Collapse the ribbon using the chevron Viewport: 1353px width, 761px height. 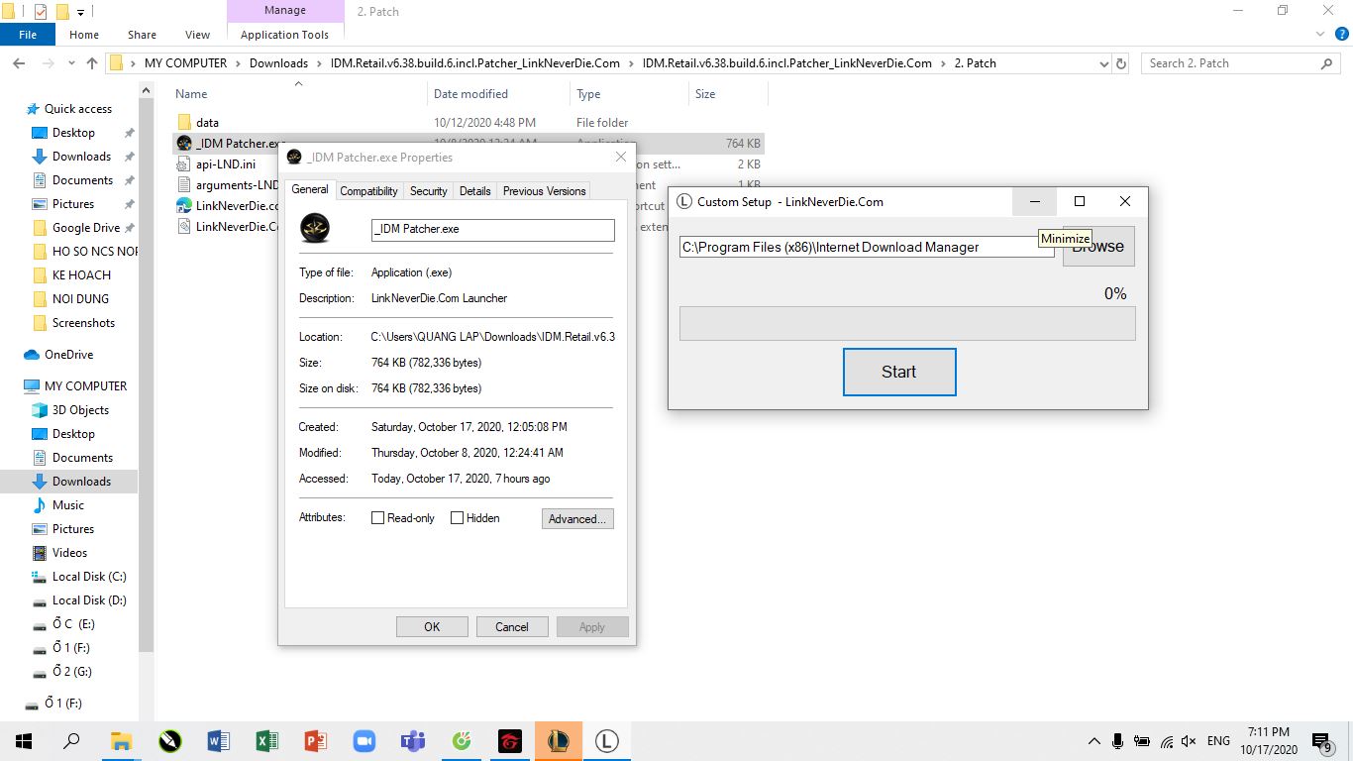(x=1318, y=35)
